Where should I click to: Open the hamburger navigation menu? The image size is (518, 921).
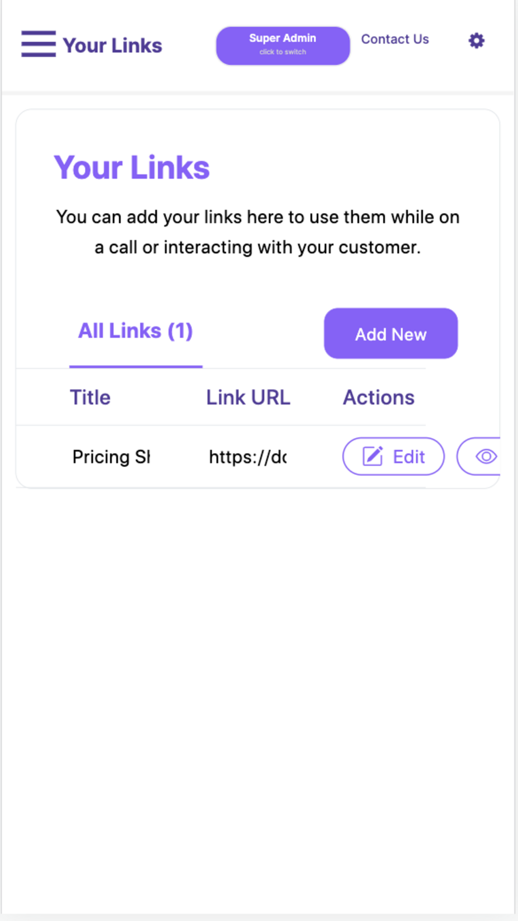[x=38, y=44]
